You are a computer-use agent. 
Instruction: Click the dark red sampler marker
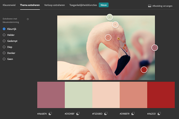144,70
